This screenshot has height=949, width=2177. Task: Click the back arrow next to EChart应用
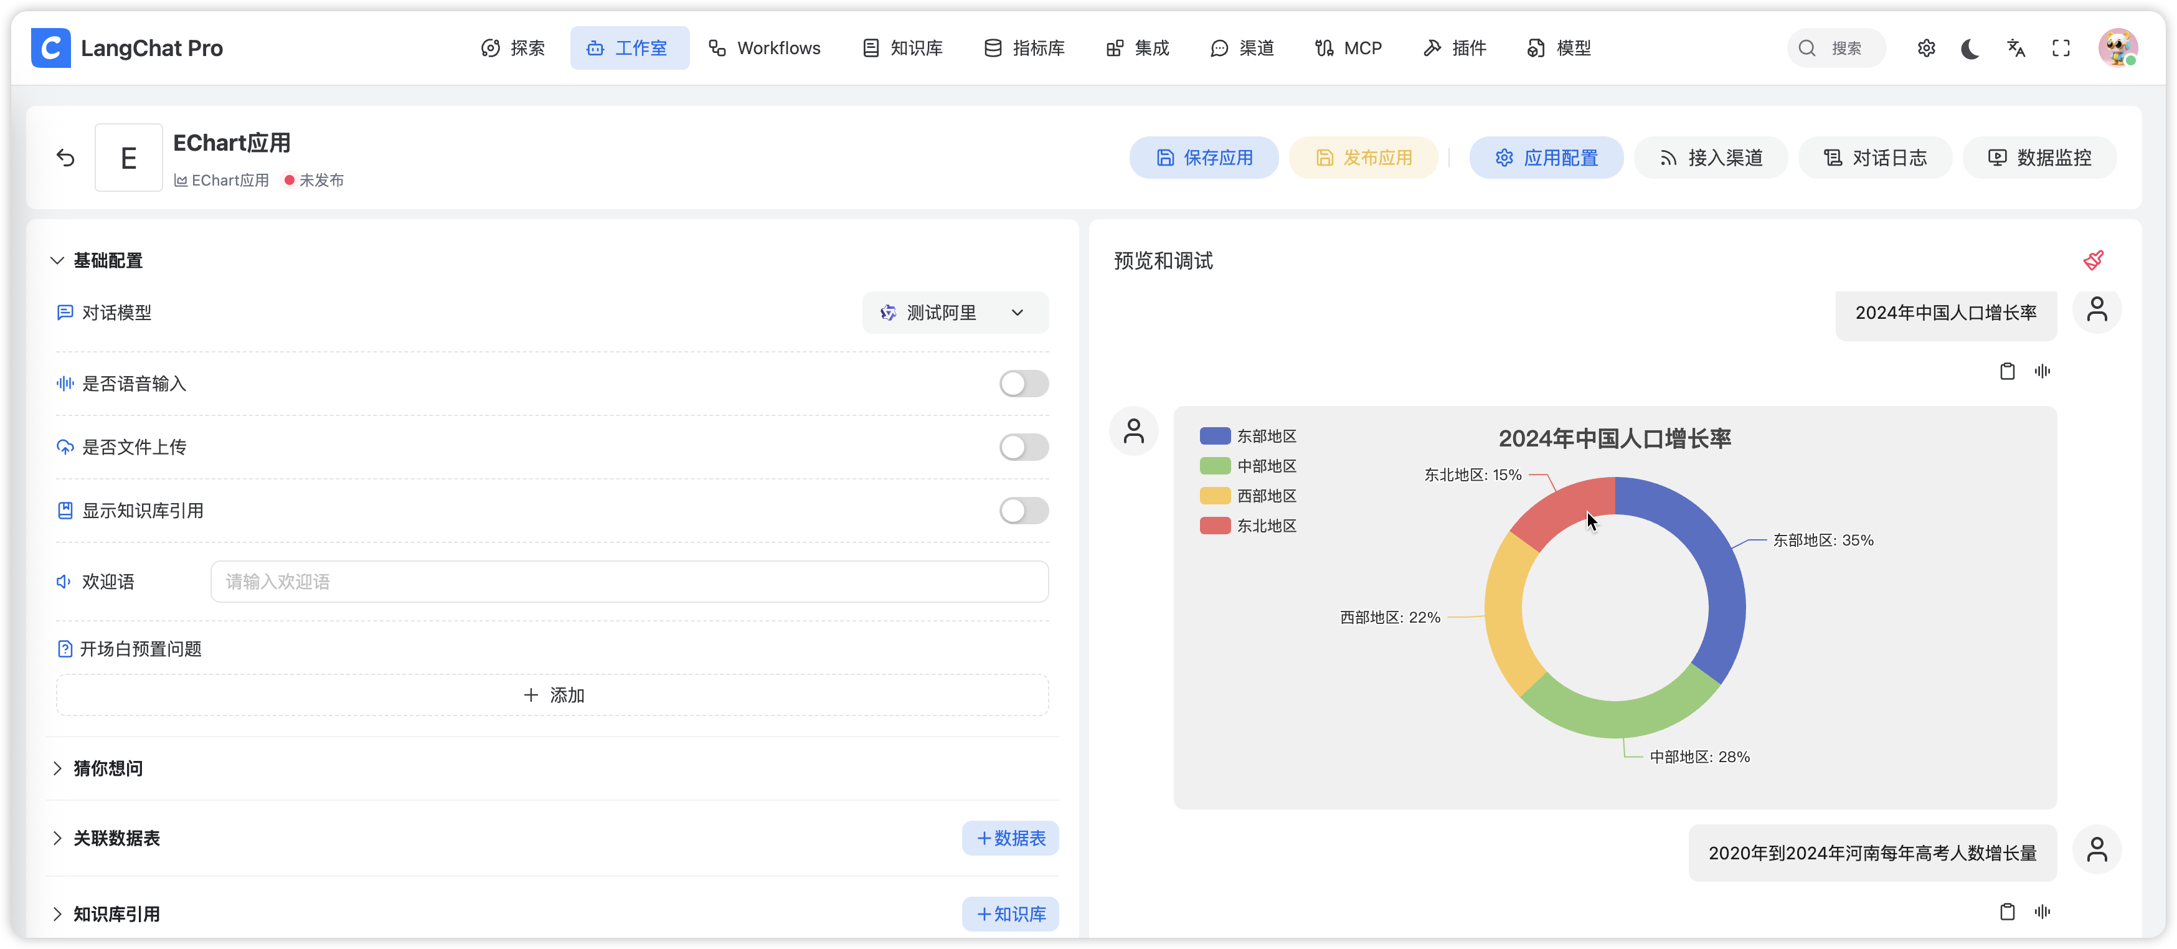pyautogui.click(x=65, y=158)
